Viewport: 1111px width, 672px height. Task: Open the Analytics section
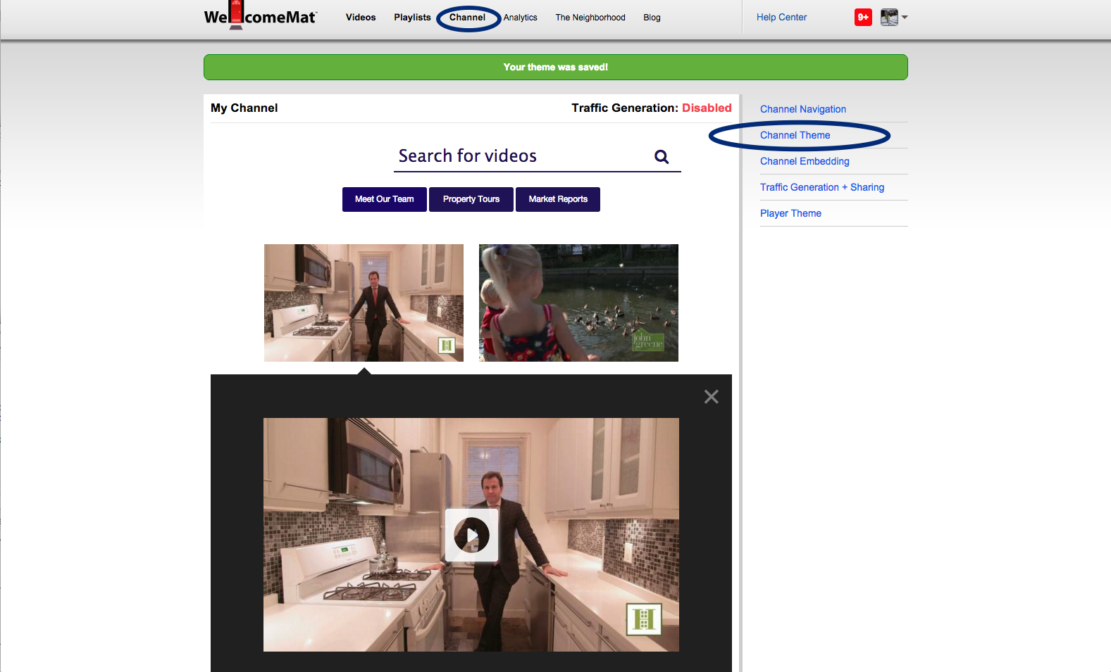point(520,18)
